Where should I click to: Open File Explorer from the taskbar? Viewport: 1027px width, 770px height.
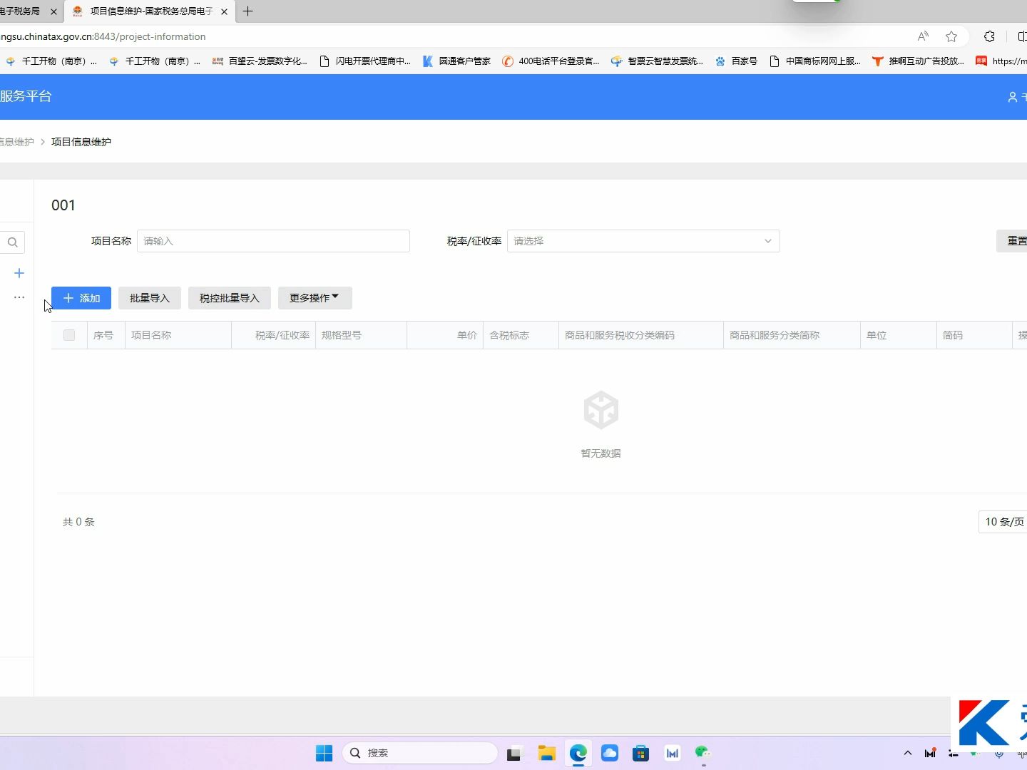[547, 753]
